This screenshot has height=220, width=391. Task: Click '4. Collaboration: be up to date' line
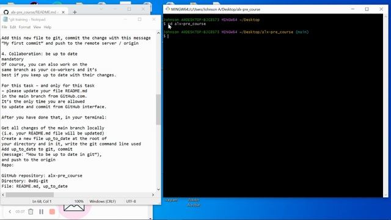pyautogui.click(x=39, y=54)
